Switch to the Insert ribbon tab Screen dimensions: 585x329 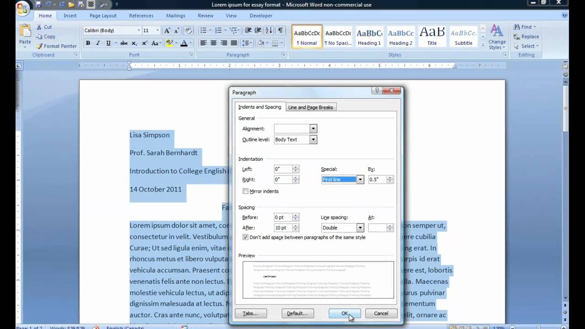(70, 16)
